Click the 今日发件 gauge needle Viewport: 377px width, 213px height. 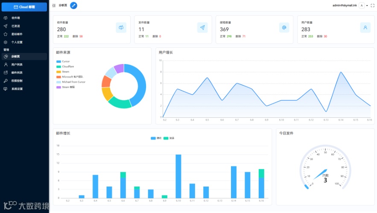pos(320,174)
